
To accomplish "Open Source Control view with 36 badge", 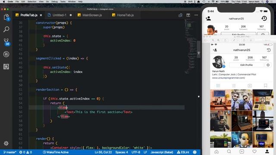I will click(6, 42).
